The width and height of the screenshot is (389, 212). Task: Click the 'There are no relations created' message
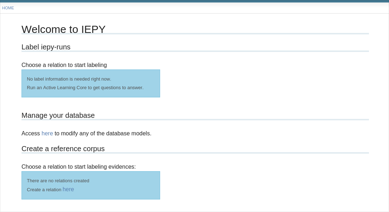click(x=58, y=181)
